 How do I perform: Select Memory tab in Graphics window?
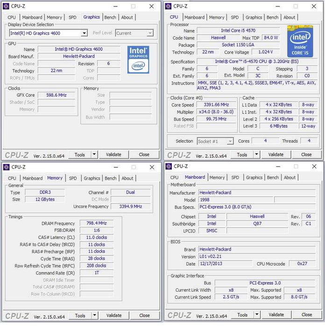pos(54,17)
